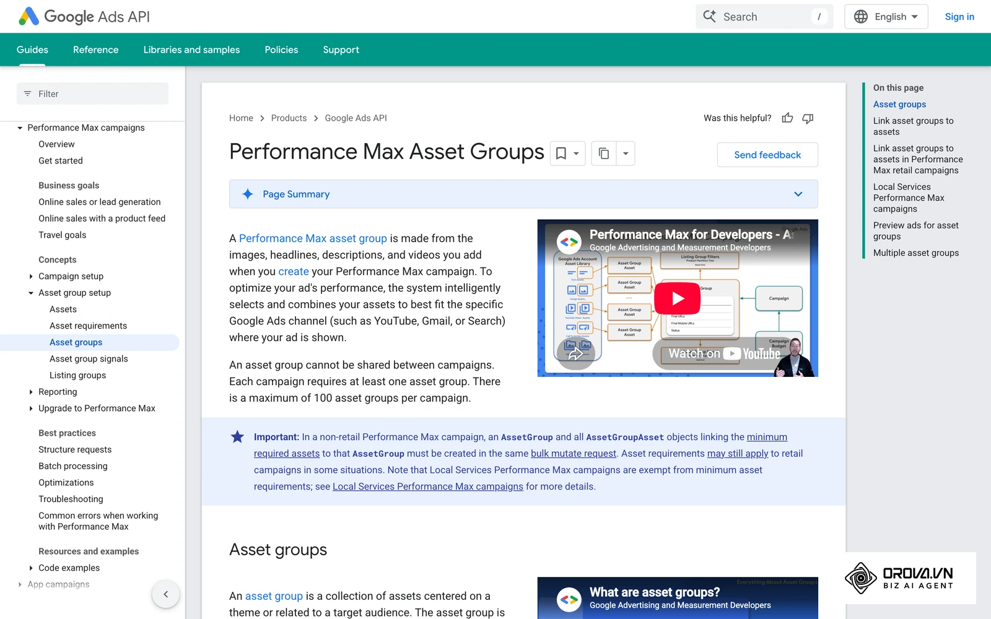Open Asset group signals in sidebar
Screen dimensions: 991x619
coord(89,359)
